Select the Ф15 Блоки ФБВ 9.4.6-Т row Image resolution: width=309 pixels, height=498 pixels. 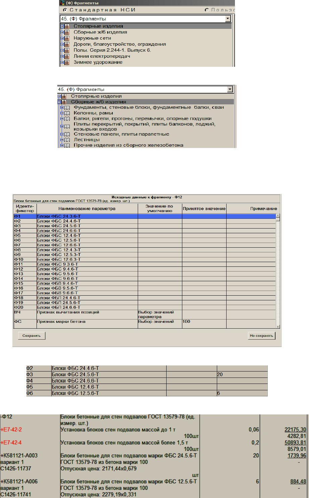(x=144, y=284)
